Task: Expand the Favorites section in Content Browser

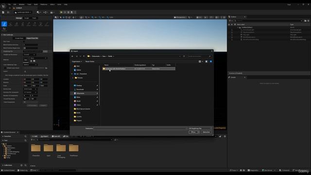Action: [x=2, y=137]
